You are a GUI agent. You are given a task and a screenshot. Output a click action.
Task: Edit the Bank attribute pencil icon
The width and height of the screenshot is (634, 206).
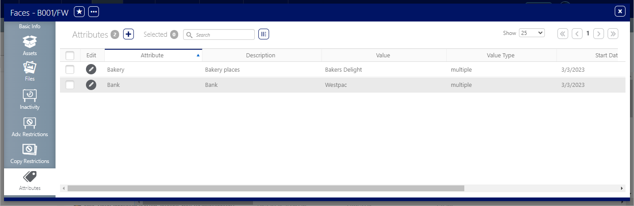point(91,85)
